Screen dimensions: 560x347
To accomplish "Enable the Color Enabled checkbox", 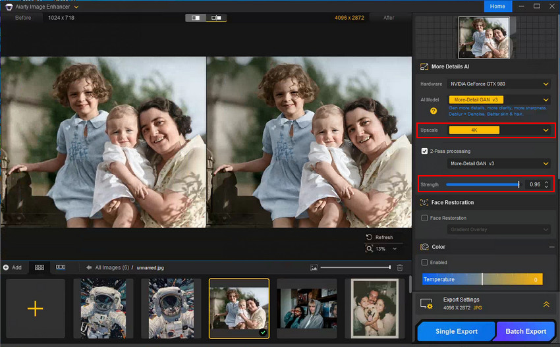I will [x=424, y=263].
